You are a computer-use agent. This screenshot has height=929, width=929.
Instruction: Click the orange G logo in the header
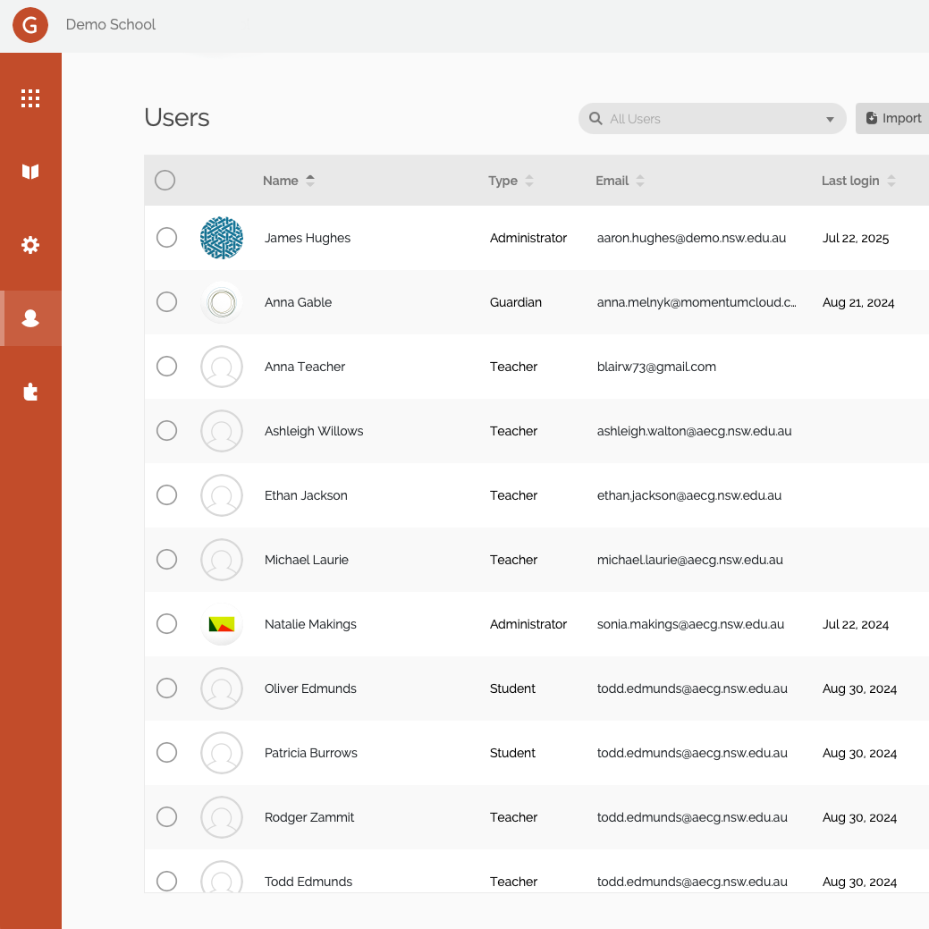click(x=30, y=25)
